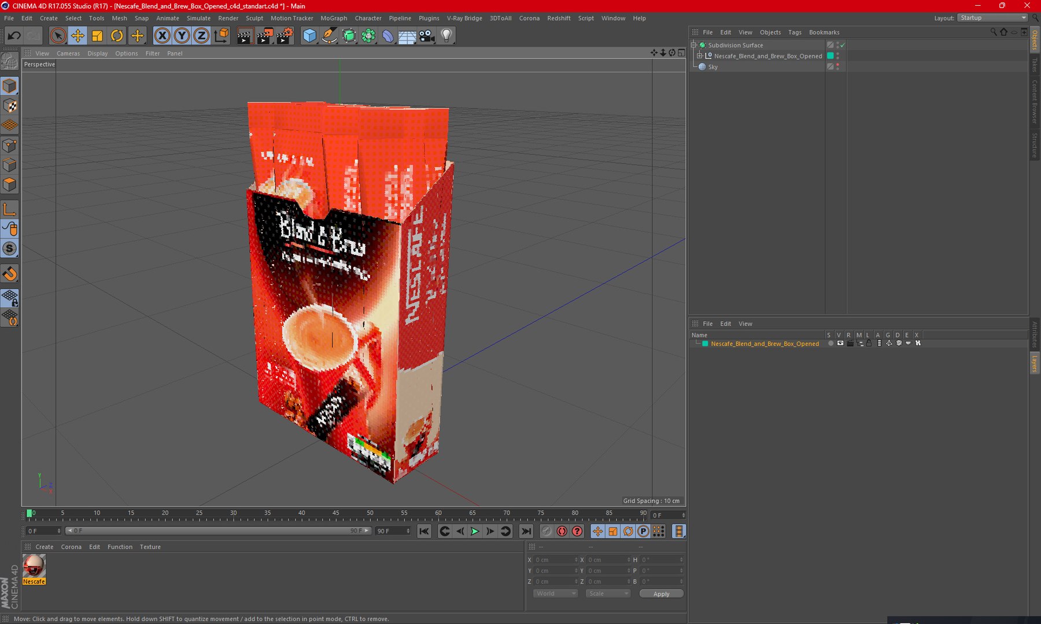Select the Texture mode checkerboard icon

click(10, 106)
